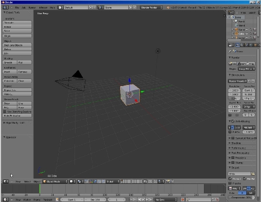The width and height of the screenshot is (261, 202).
Task: Enable the Stamp panel checkbox
Action: point(233,163)
